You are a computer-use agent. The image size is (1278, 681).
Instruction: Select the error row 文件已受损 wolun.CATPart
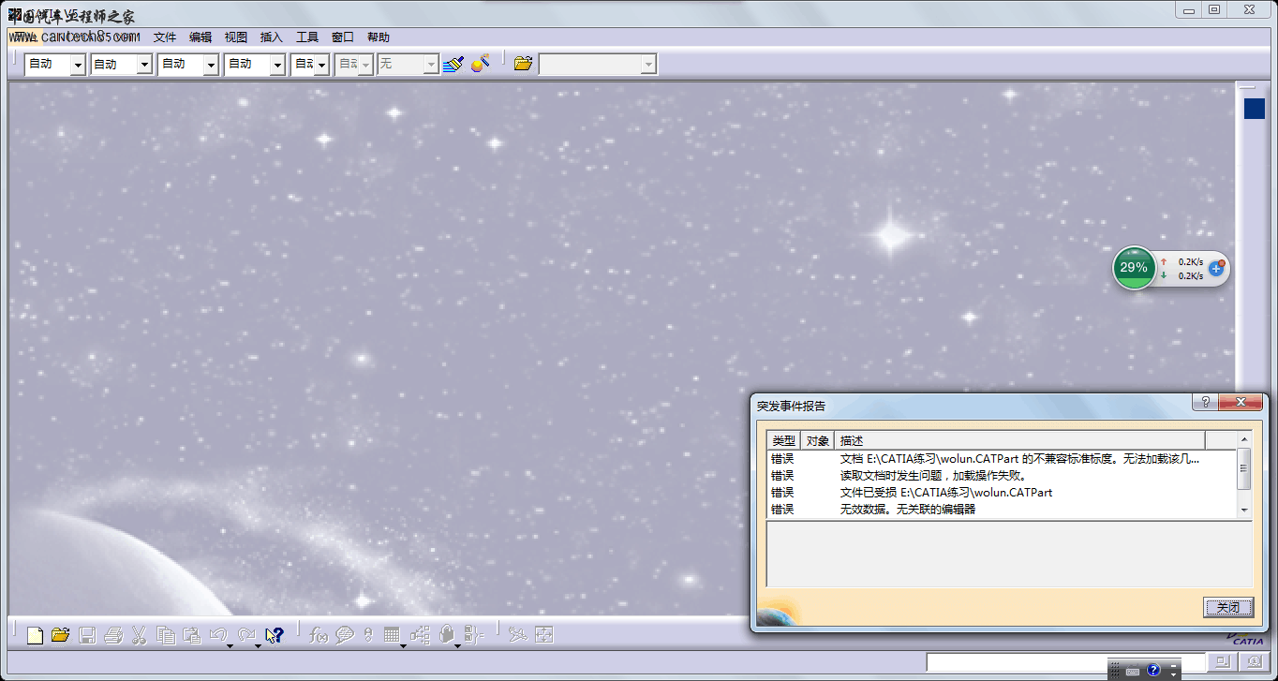(x=1002, y=492)
